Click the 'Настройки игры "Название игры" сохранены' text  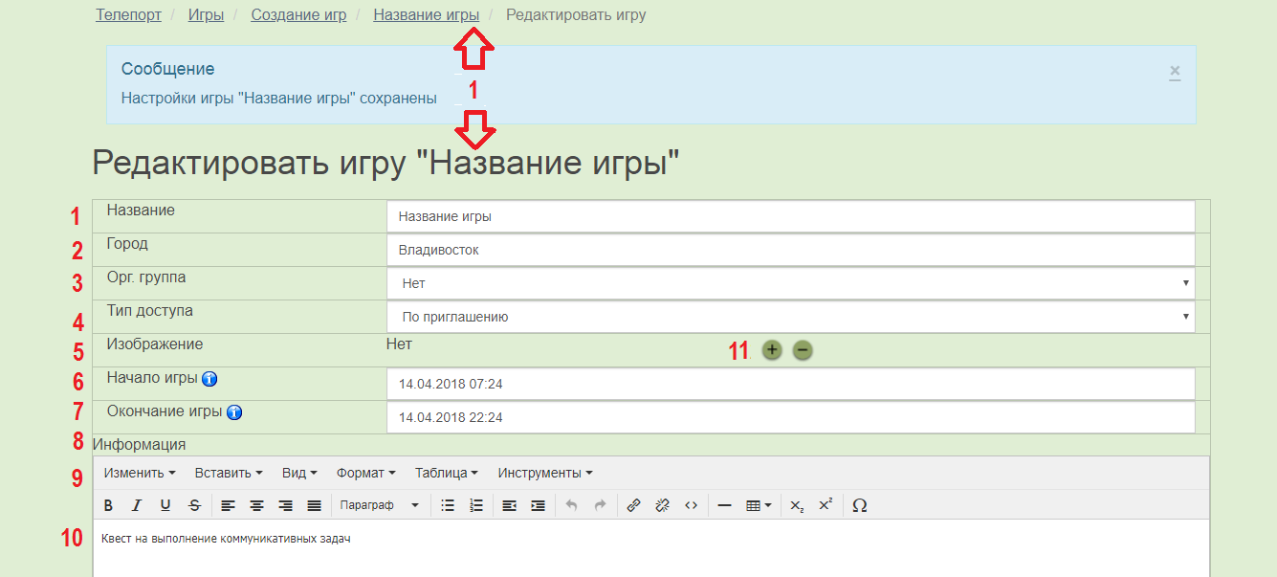point(279,98)
